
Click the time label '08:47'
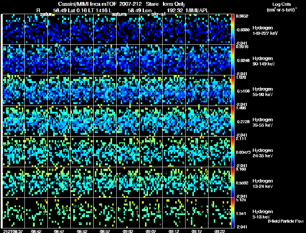pyautogui.click(x=59, y=231)
